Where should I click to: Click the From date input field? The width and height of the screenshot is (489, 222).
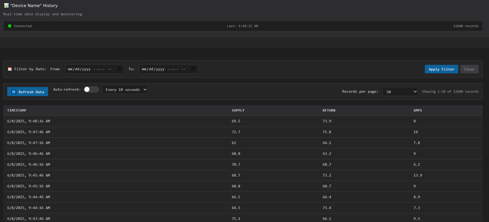coord(95,69)
